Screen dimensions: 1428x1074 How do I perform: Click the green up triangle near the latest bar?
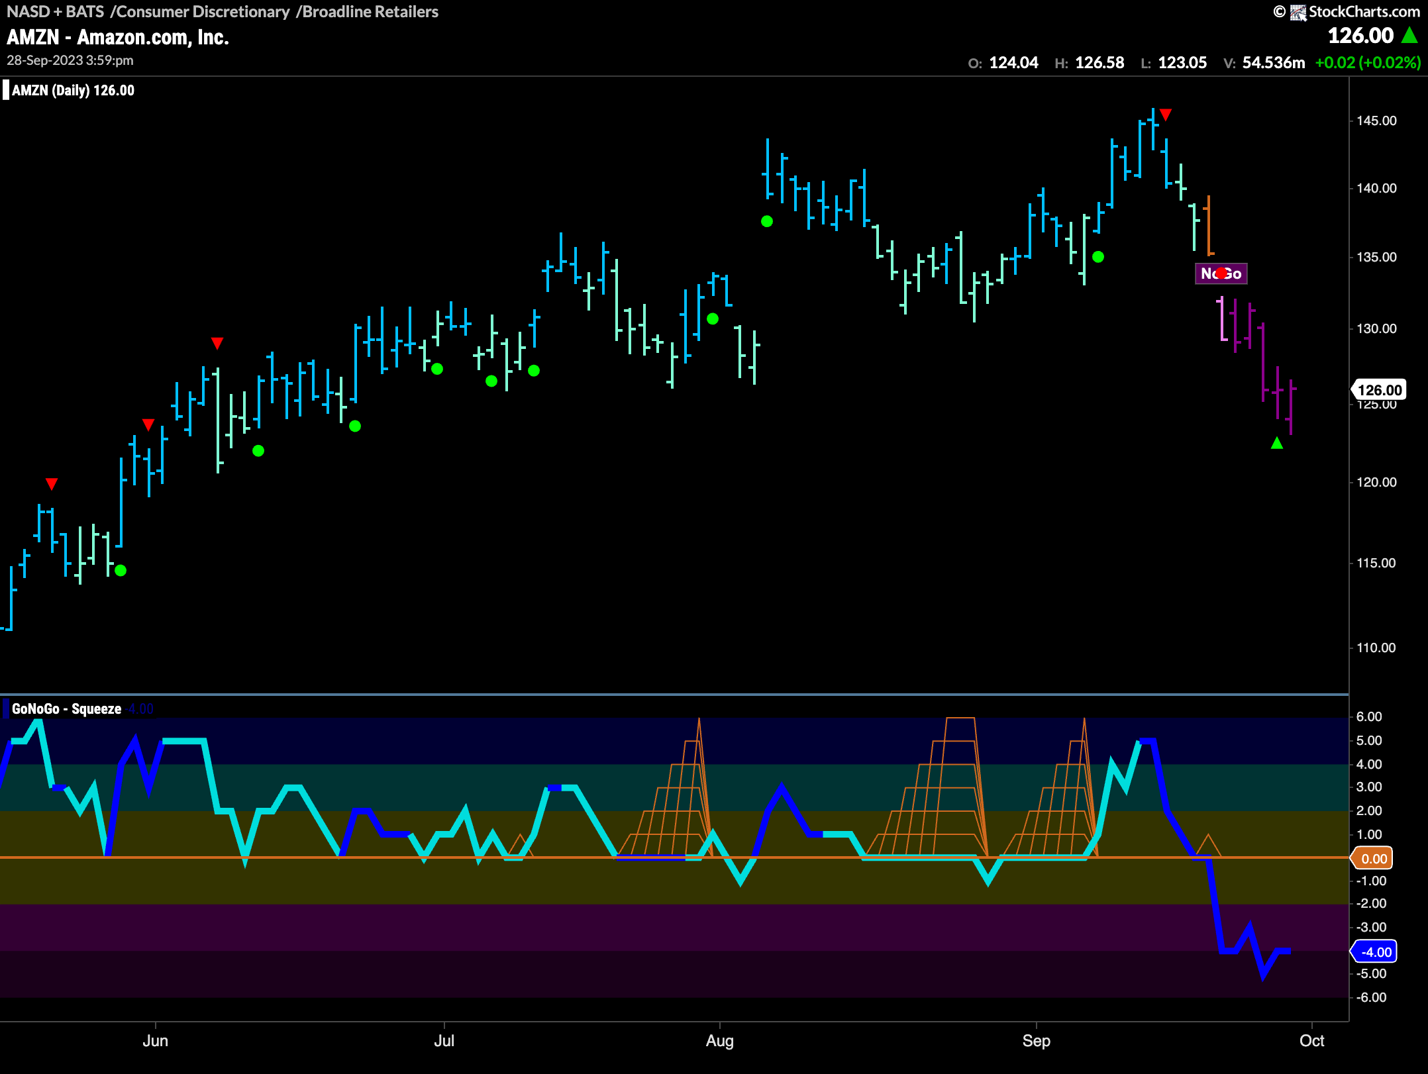point(1277,443)
